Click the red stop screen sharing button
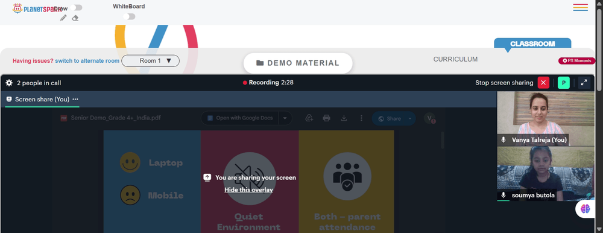The height and width of the screenshot is (233, 603). click(x=543, y=83)
